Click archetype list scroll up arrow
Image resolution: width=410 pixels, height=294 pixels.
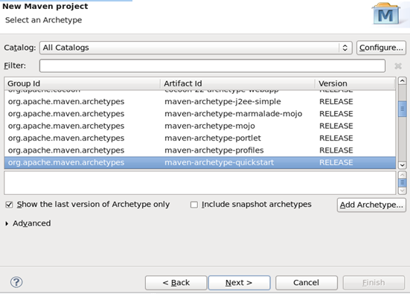click(402, 81)
